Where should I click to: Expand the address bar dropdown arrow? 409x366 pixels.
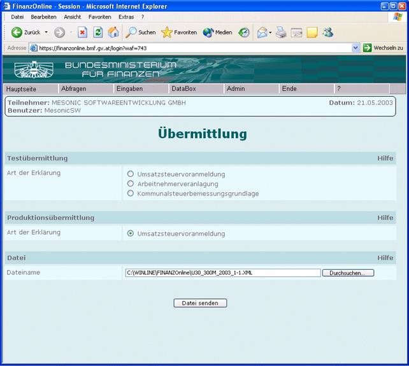click(355, 48)
